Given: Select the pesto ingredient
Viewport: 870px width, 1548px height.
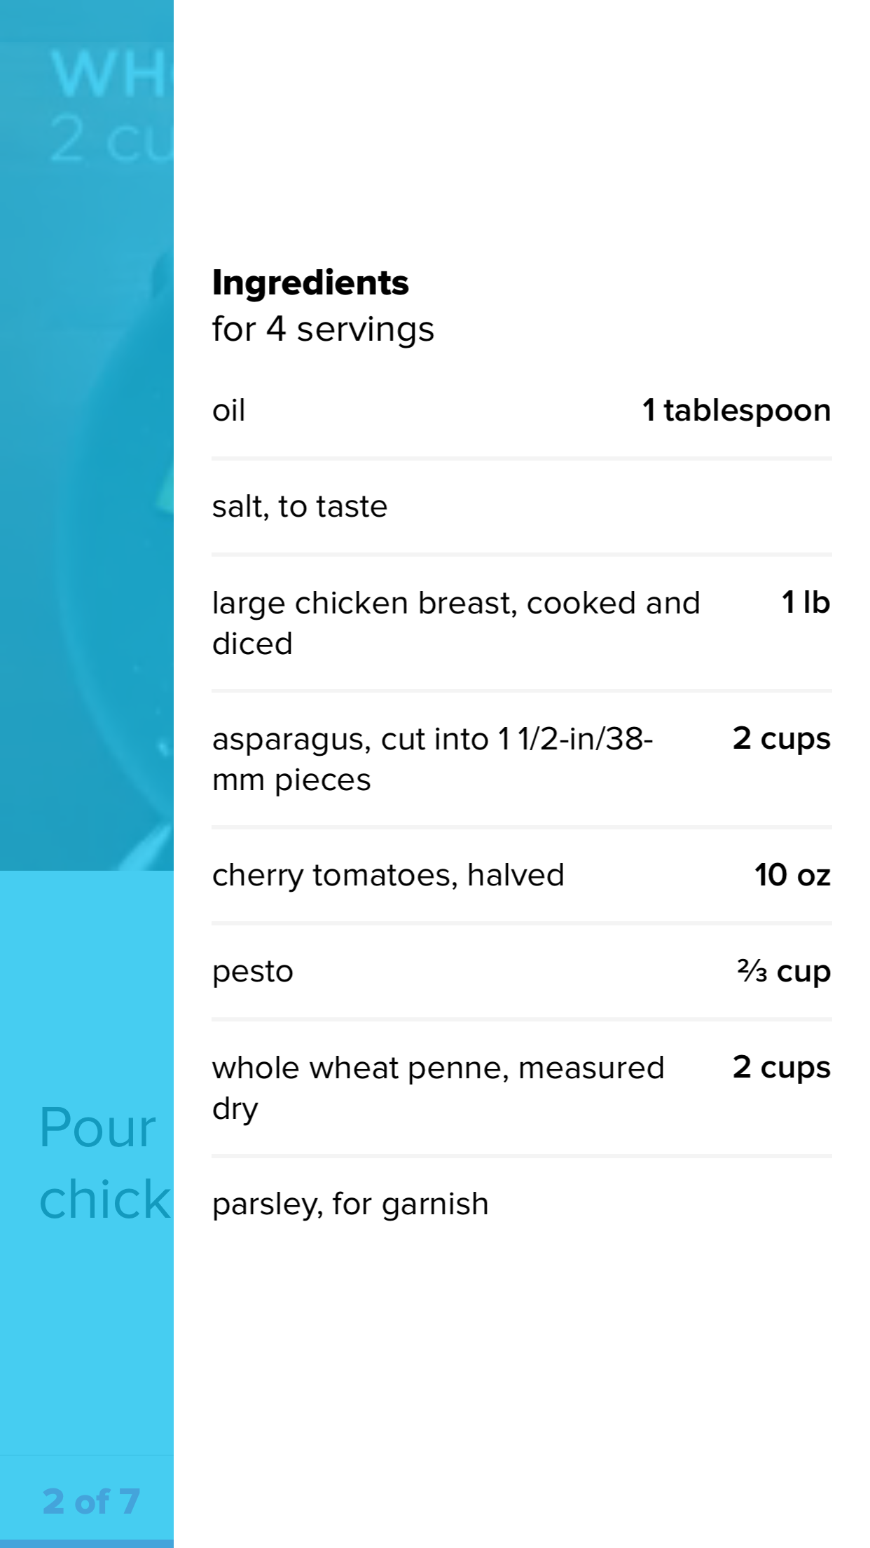Looking at the screenshot, I should coord(253,972).
